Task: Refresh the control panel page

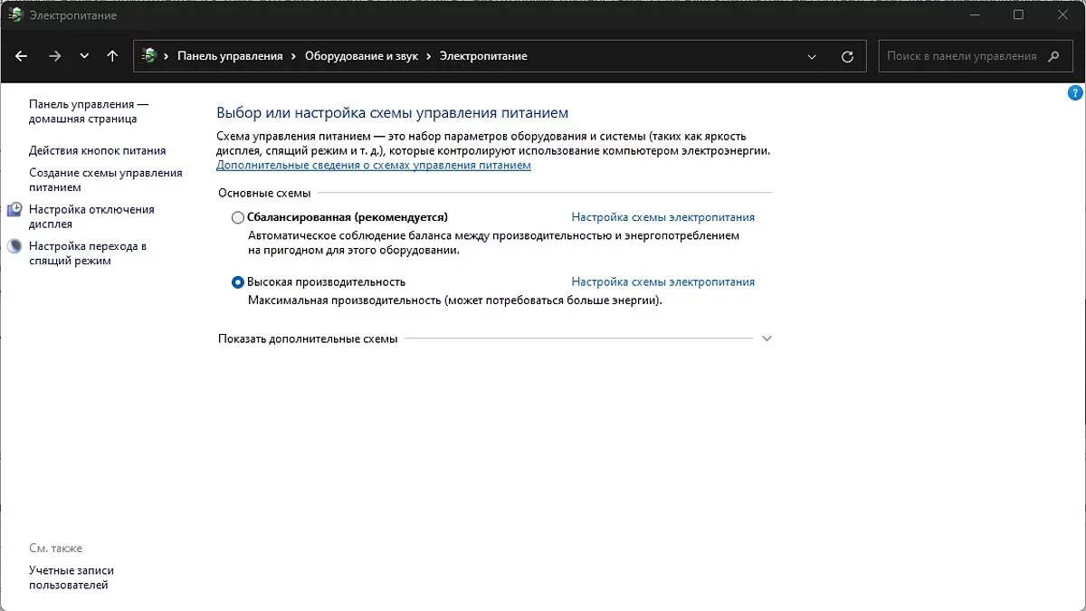Action: 847,56
